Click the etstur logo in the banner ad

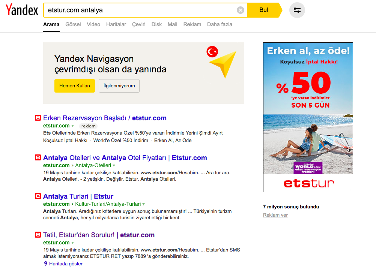pyautogui.click(x=309, y=183)
